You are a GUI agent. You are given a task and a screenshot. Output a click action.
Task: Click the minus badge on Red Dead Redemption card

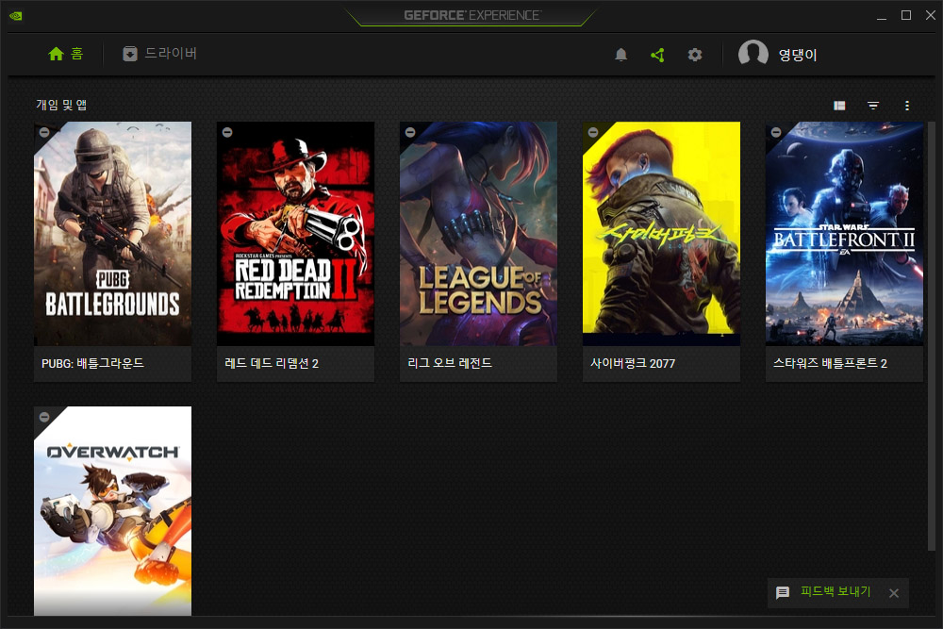coord(227,132)
